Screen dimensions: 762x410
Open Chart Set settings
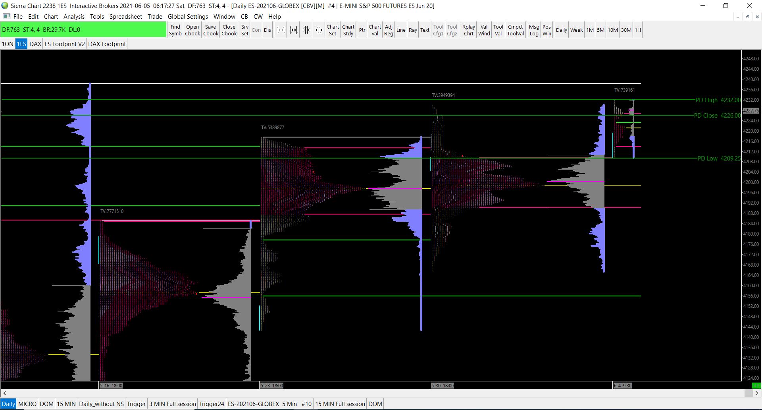pyautogui.click(x=333, y=30)
